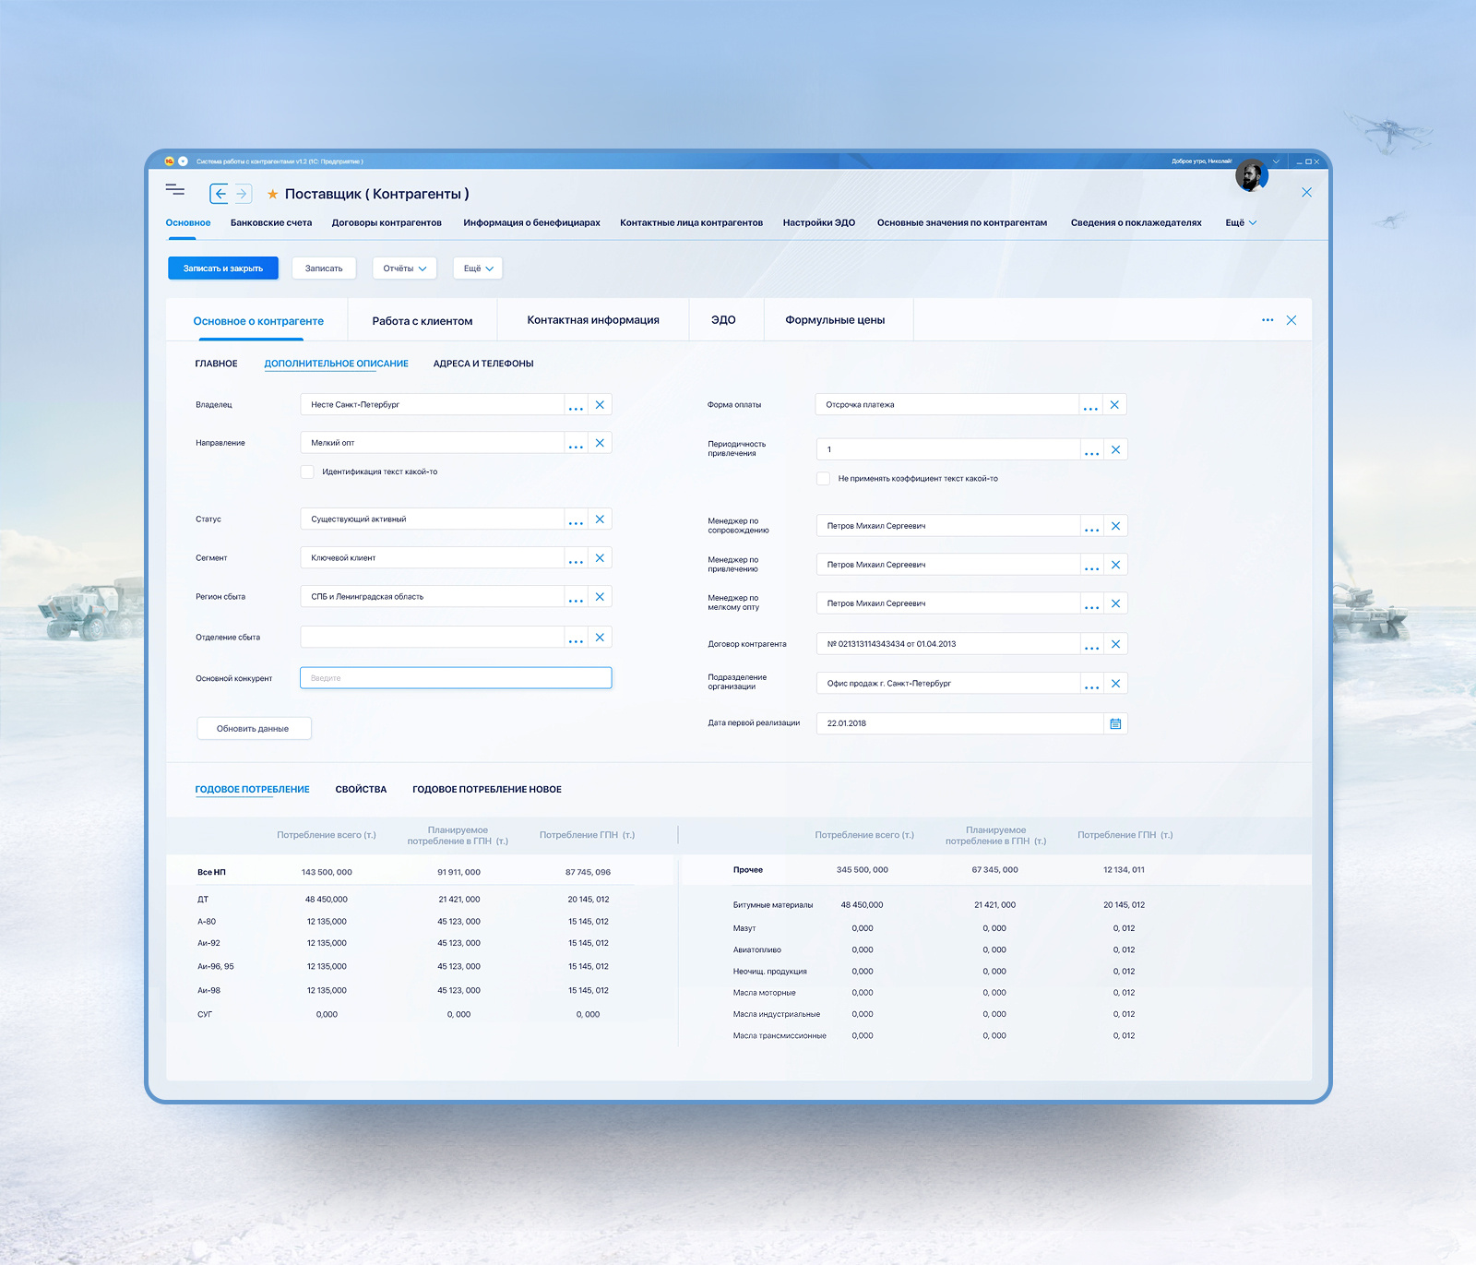1476x1265 pixels.
Task: Expand the user greeting dropdown arrow
Action: tap(1276, 161)
